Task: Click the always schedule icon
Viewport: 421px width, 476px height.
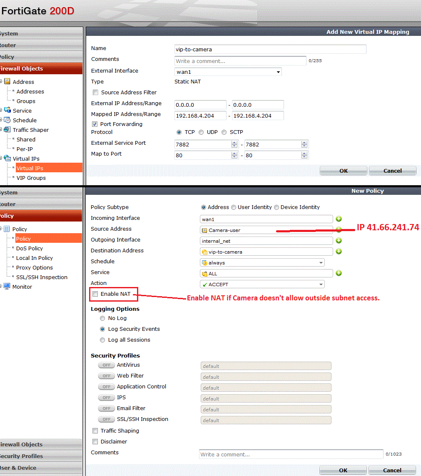Action: (x=204, y=263)
